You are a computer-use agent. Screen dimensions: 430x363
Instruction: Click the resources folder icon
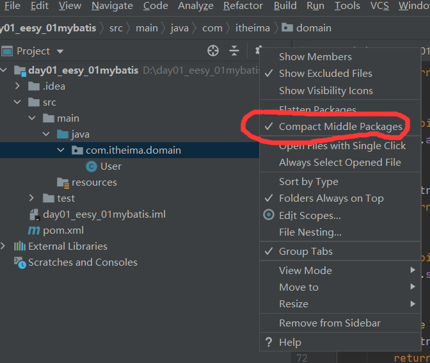63,182
